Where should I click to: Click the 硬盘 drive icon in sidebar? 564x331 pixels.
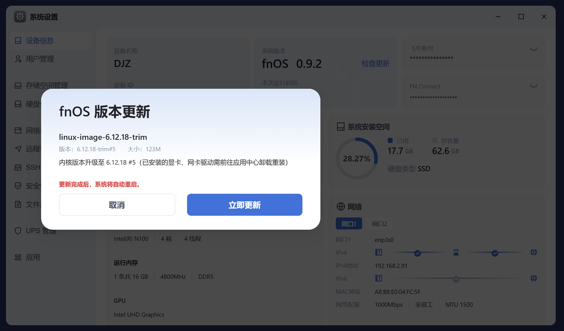click(18, 104)
